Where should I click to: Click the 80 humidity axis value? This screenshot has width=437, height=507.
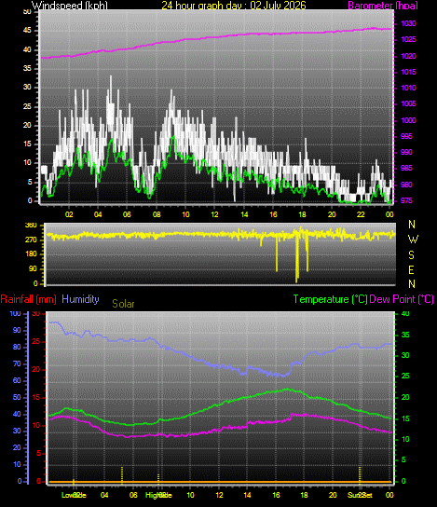point(17,347)
